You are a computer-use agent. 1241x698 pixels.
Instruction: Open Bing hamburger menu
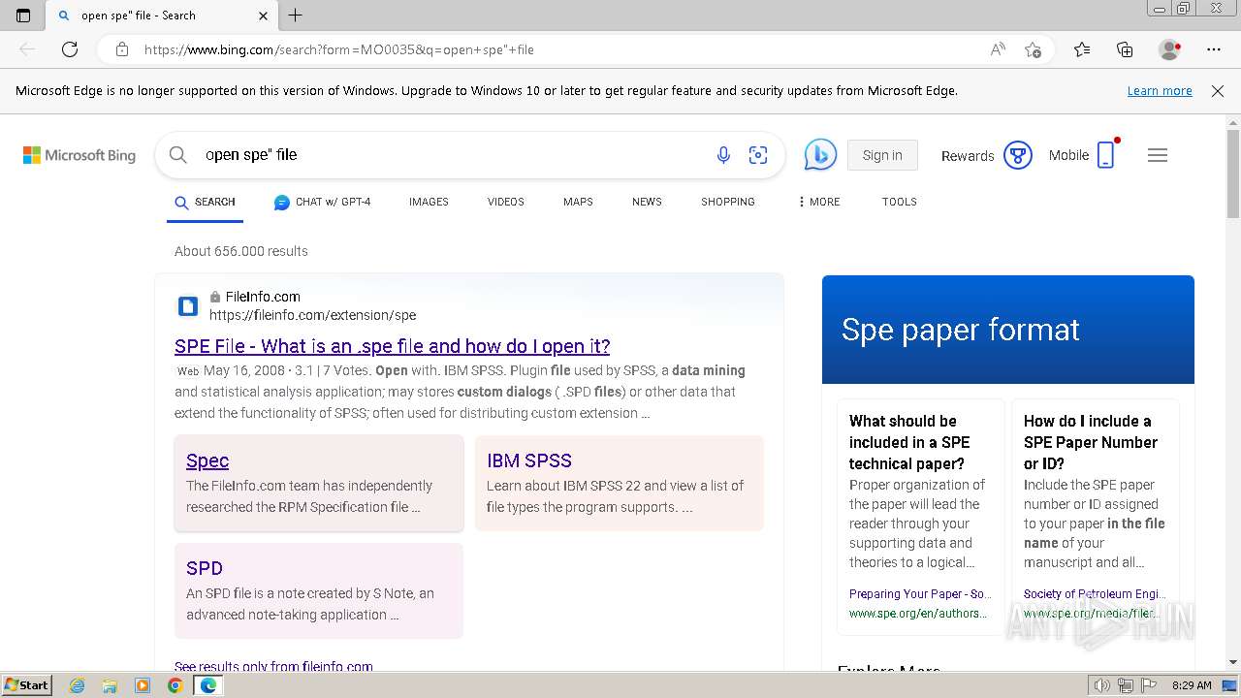[x=1158, y=155]
